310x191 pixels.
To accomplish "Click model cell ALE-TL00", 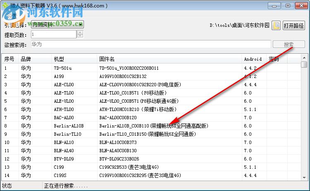I will (x=64, y=93).
